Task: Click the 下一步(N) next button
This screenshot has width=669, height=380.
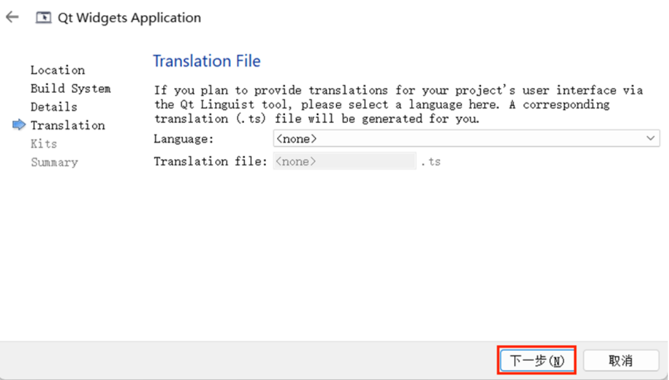Action: point(537,361)
